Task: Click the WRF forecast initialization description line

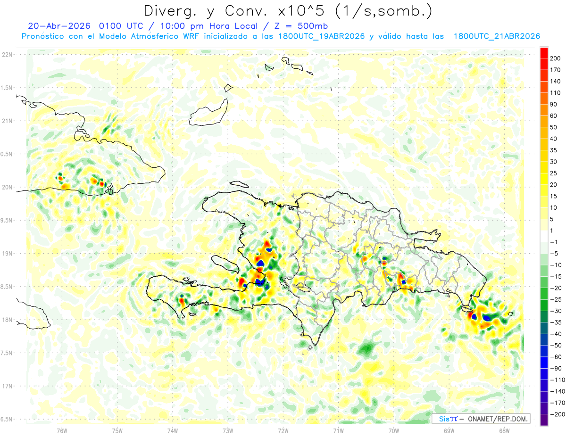Action: [x=281, y=36]
